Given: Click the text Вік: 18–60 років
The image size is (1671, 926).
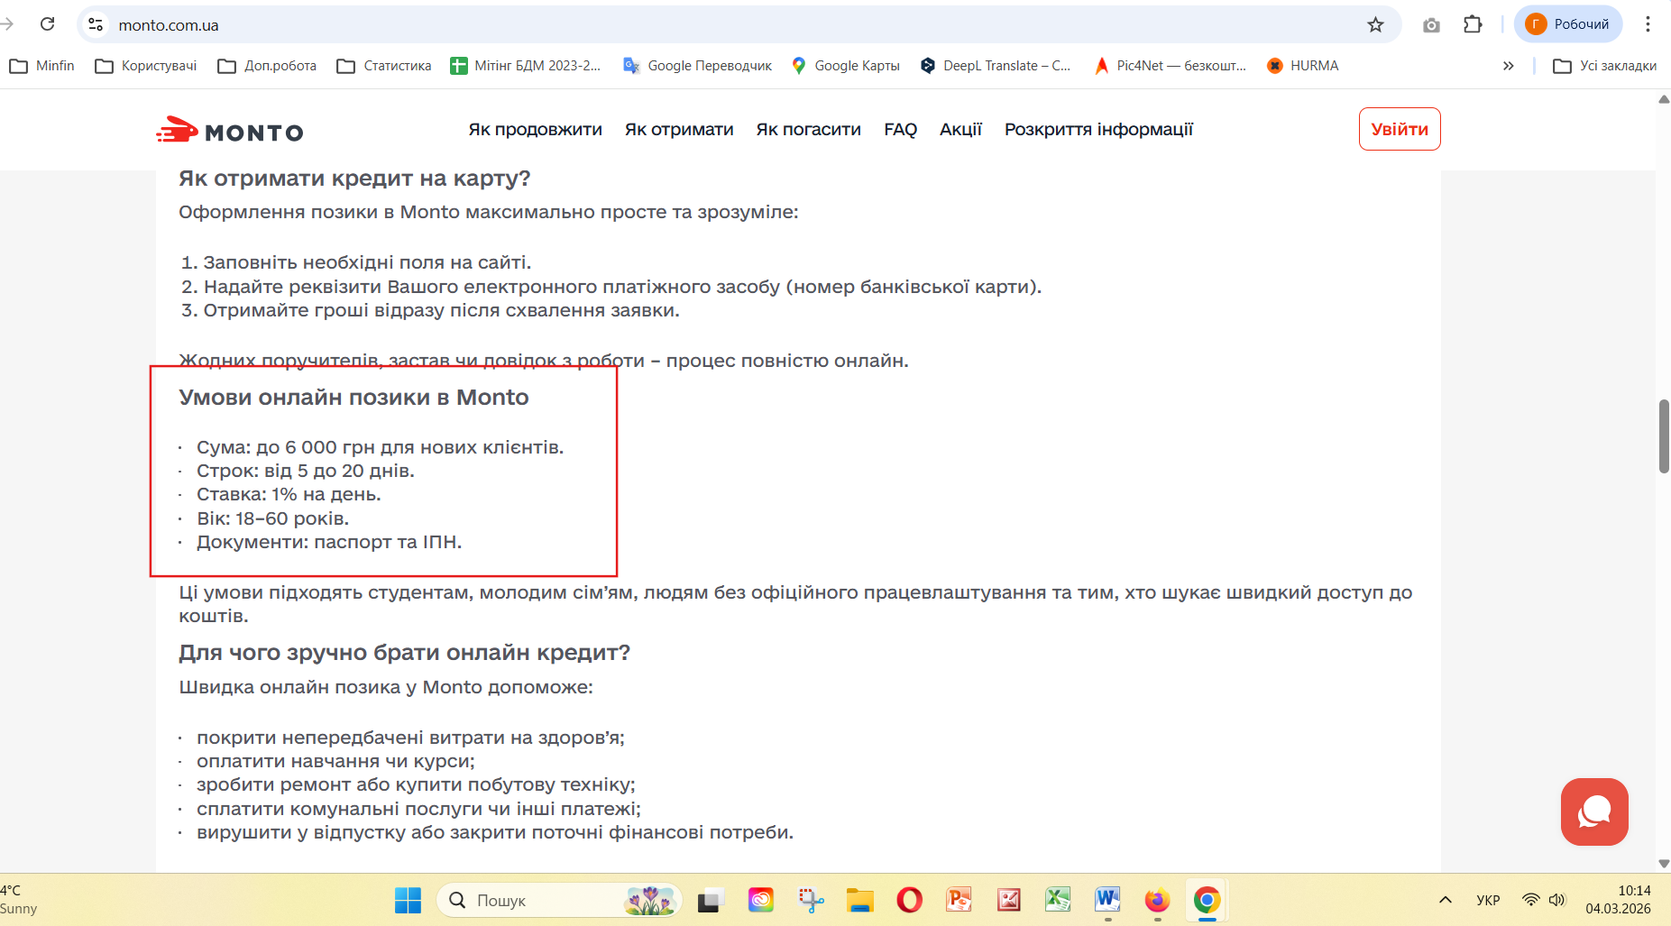Looking at the screenshot, I should (272, 518).
